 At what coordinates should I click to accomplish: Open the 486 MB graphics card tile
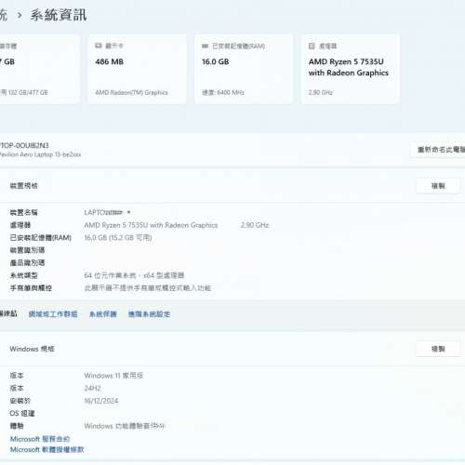point(137,69)
